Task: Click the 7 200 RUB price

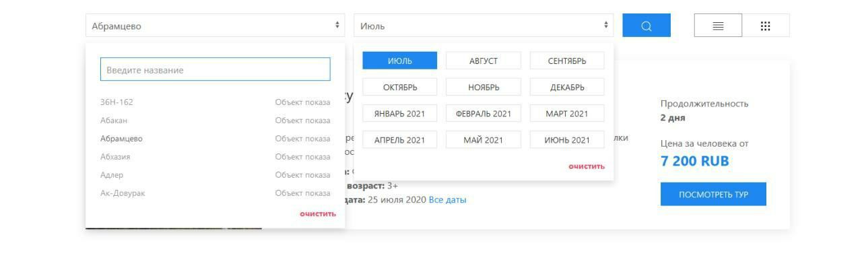Action: [695, 162]
